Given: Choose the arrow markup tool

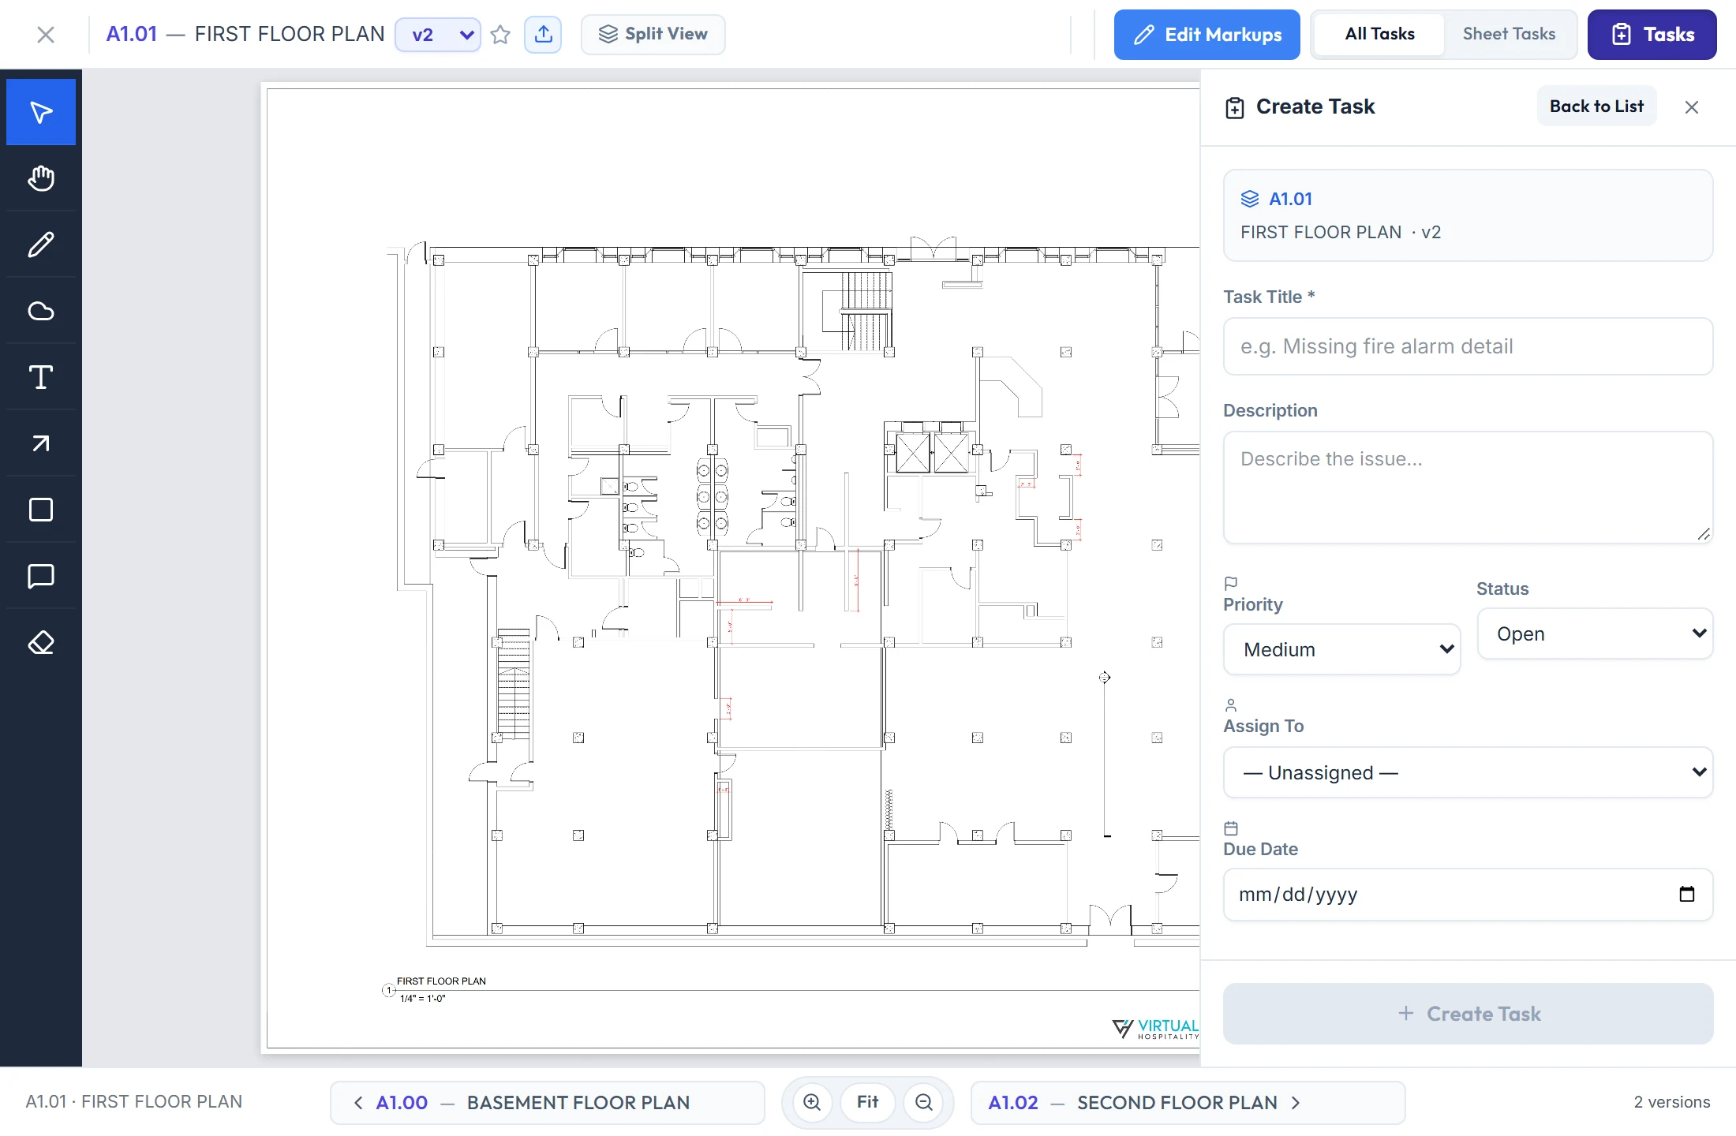Looking at the screenshot, I should [x=41, y=443].
